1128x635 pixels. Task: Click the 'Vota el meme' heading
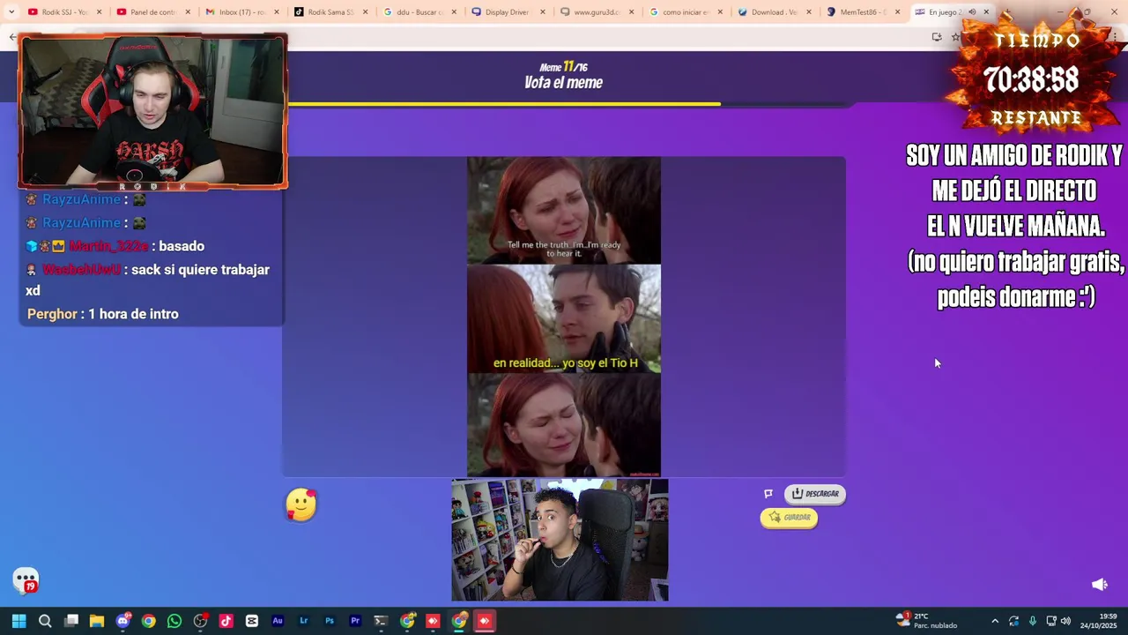(564, 83)
